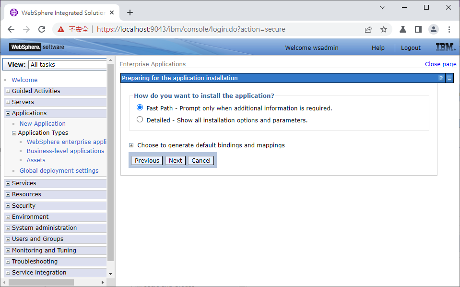Open the tab search chevron
460x287 pixels.
click(382, 7)
